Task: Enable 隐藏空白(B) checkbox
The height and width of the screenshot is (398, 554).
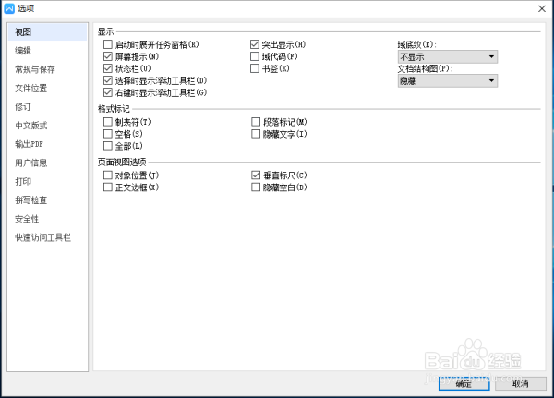Action: click(256, 187)
